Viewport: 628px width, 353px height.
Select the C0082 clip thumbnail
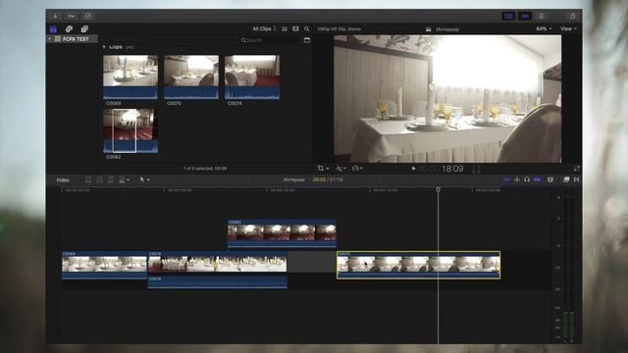(131, 130)
